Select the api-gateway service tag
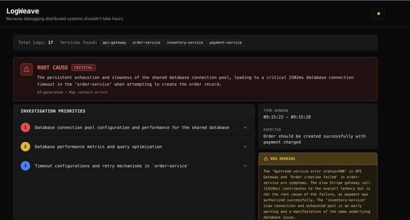 coord(114,43)
